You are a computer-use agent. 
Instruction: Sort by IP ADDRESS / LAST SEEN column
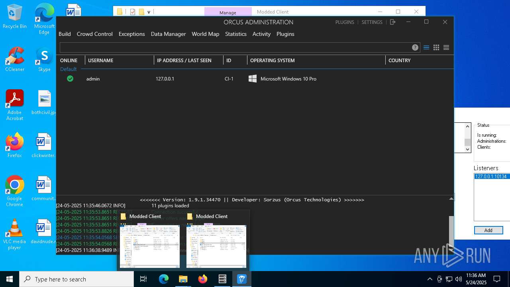point(184,61)
